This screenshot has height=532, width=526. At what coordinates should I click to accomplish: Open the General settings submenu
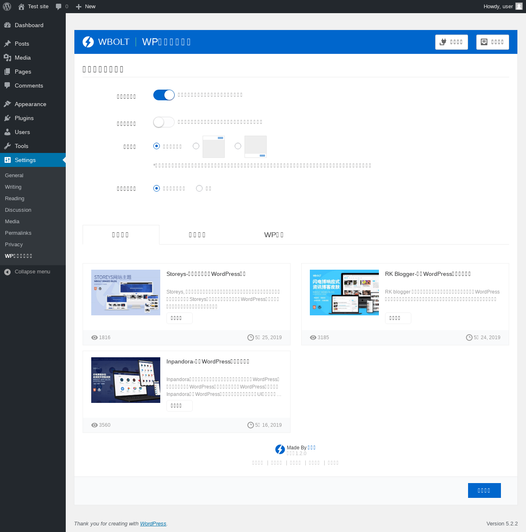(x=33, y=175)
